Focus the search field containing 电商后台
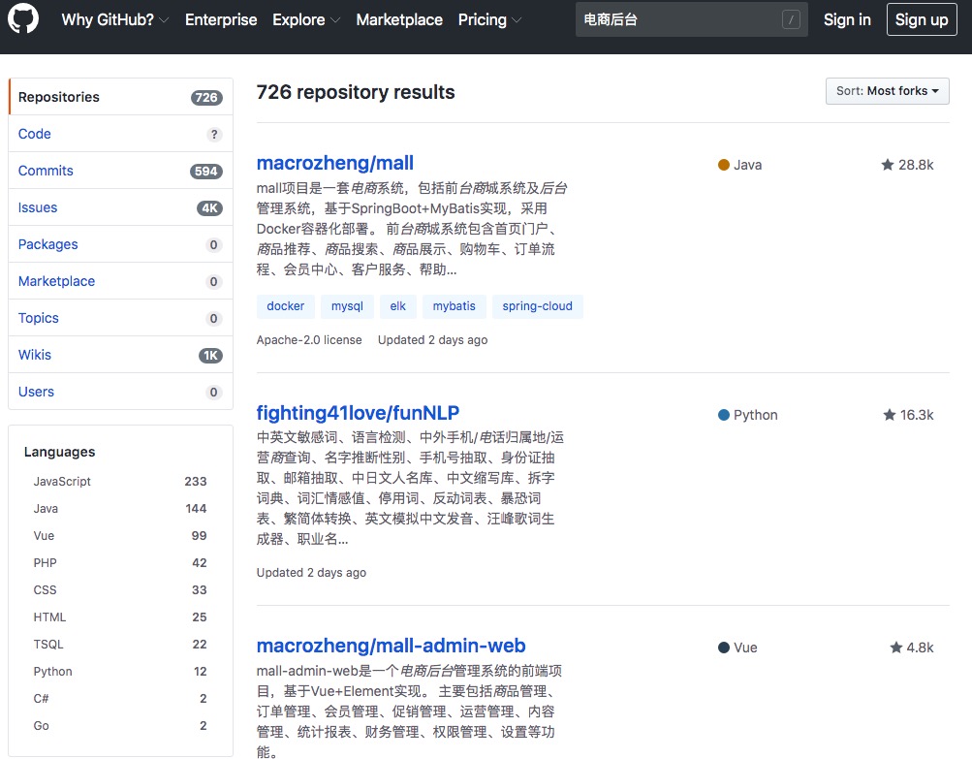This screenshot has height=759, width=972. pyautogui.click(x=691, y=19)
